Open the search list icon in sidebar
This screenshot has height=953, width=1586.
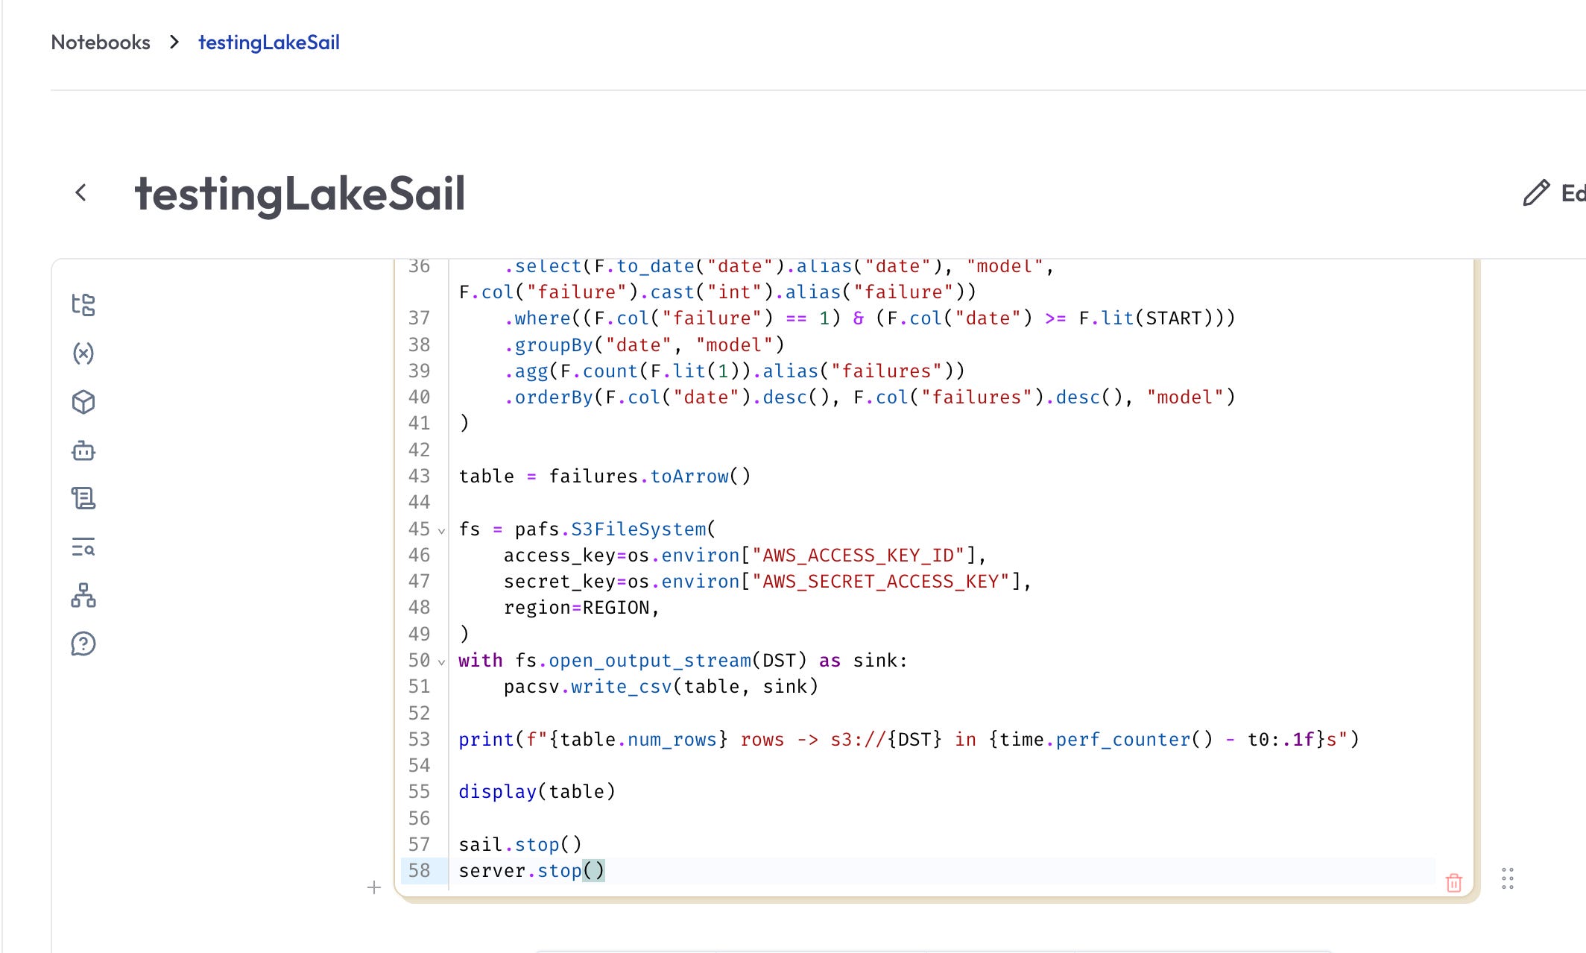click(83, 547)
